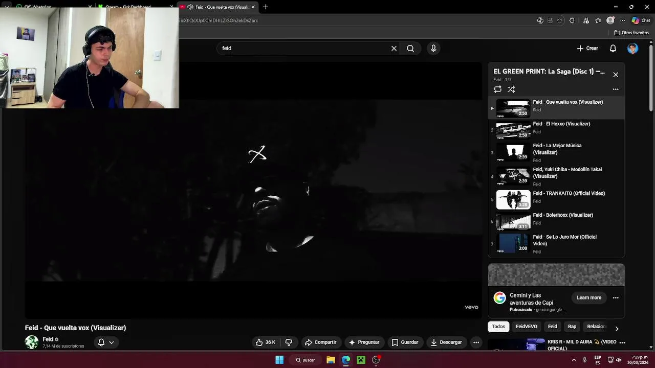Toggle the channel subscription notification bell
The height and width of the screenshot is (368, 655).
click(x=101, y=342)
